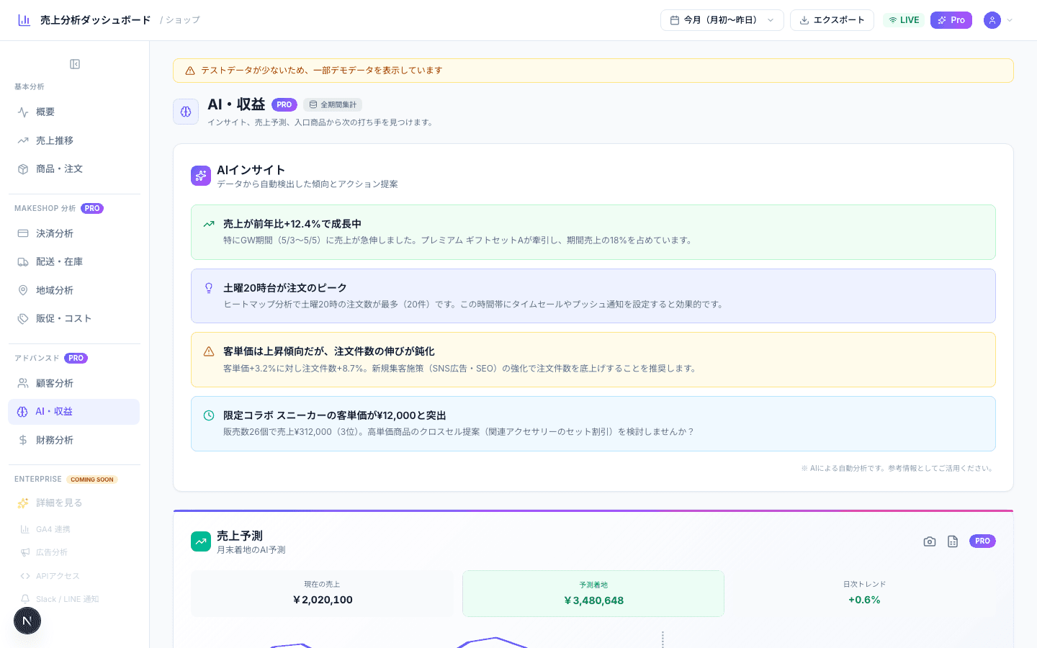This screenshot has height=648, width=1037.
Task: Click the purple Pro button in header
Action: point(951,20)
